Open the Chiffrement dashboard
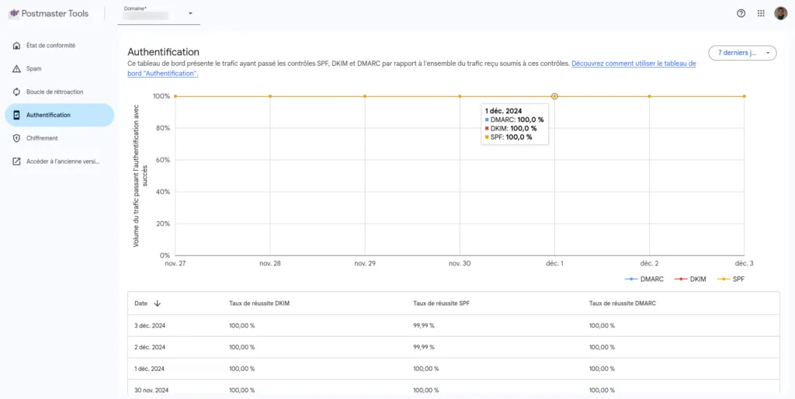Image resolution: width=795 pixels, height=399 pixels. (x=59, y=138)
